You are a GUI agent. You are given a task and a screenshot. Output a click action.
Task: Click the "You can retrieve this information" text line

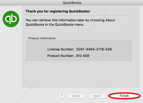point(70,20)
